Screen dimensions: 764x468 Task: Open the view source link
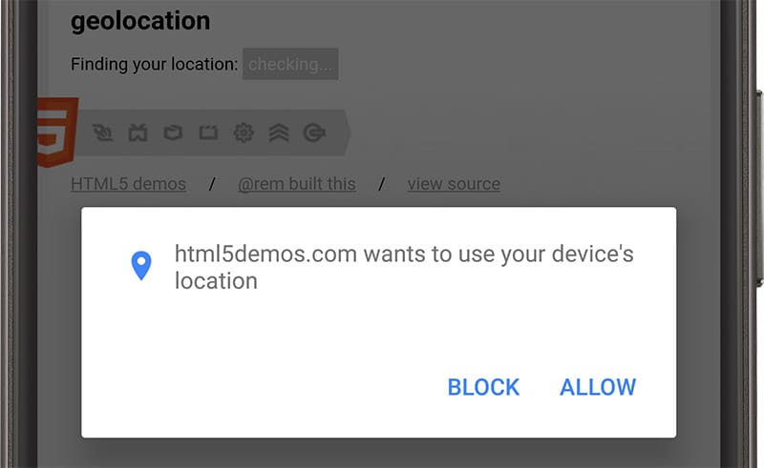point(454,184)
